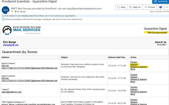The image size is (169, 105).
Task: Select the subject 'Get more for your employees'
Action: (x=82, y=78)
